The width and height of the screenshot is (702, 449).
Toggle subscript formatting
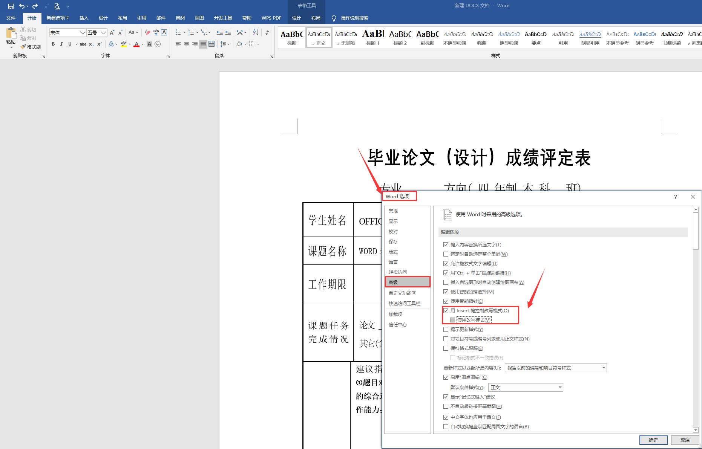pos(91,44)
